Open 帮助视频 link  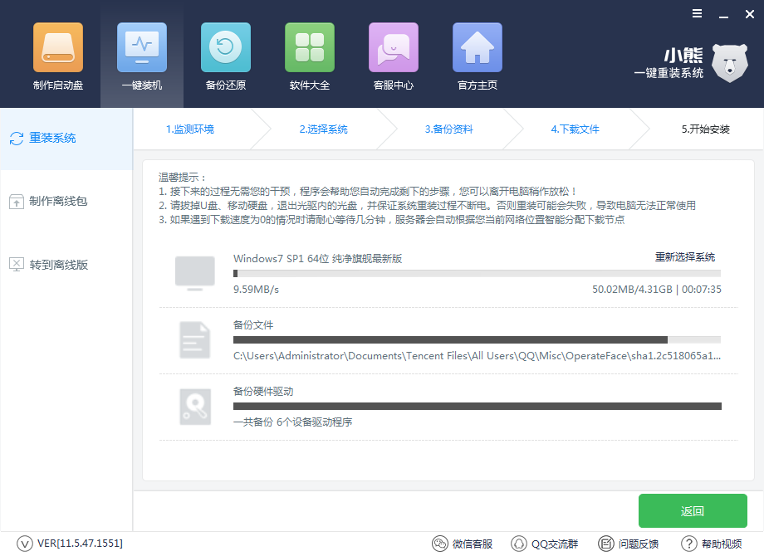click(x=722, y=544)
